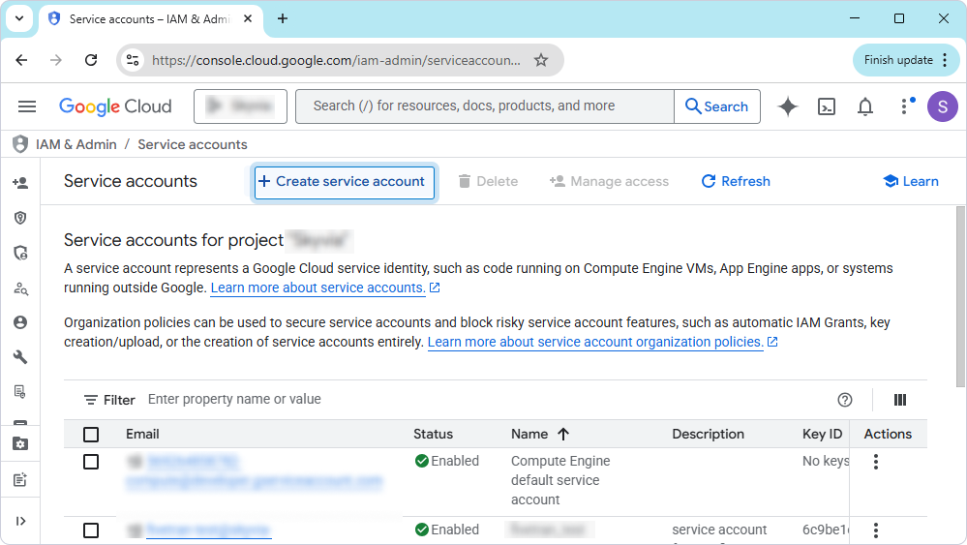View site information icon in address bar
The image size is (967, 545).
pyautogui.click(x=132, y=60)
